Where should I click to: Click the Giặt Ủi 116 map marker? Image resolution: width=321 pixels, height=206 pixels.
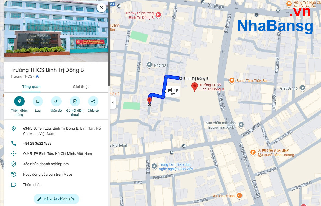pos(302,88)
